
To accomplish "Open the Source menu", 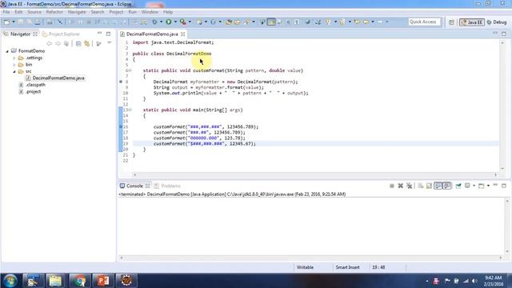I will 34,12.
